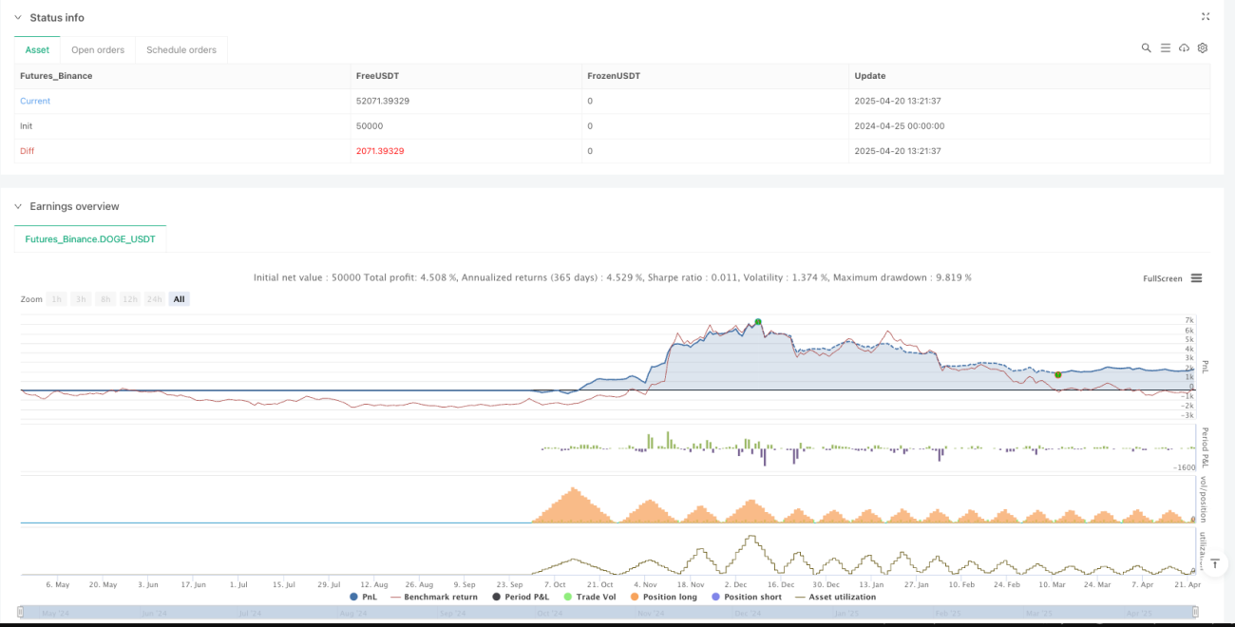The width and height of the screenshot is (1235, 627).
Task: Toggle the Benchmark return legend item
Action: tap(433, 597)
